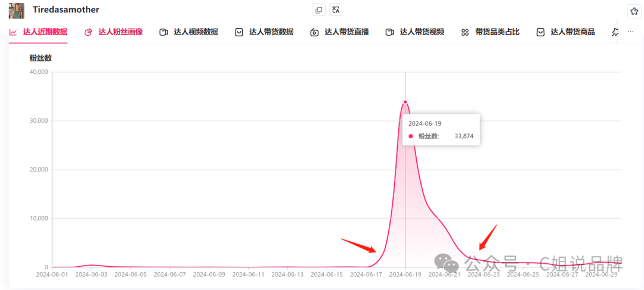
Task: Click the 2024-06-01 x-axis label
Action: (x=52, y=275)
